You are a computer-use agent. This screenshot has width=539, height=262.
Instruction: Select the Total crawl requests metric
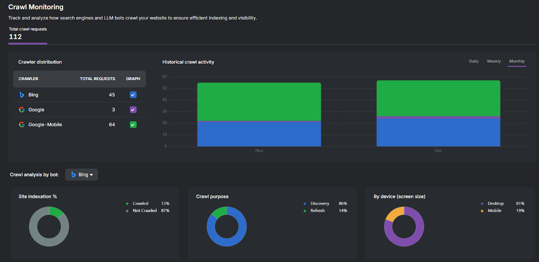click(x=28, y=34)
